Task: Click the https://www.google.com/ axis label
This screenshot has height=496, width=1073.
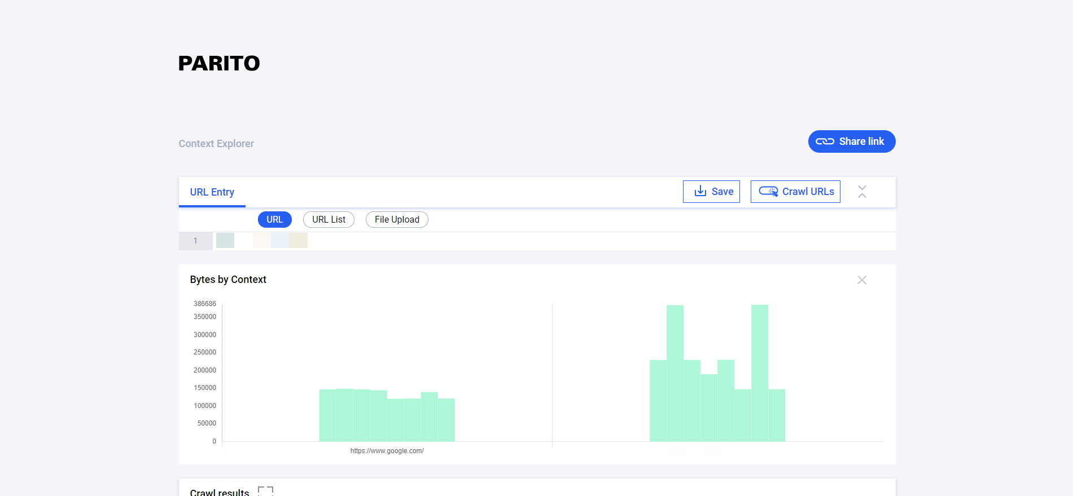Action: point(387,451)
